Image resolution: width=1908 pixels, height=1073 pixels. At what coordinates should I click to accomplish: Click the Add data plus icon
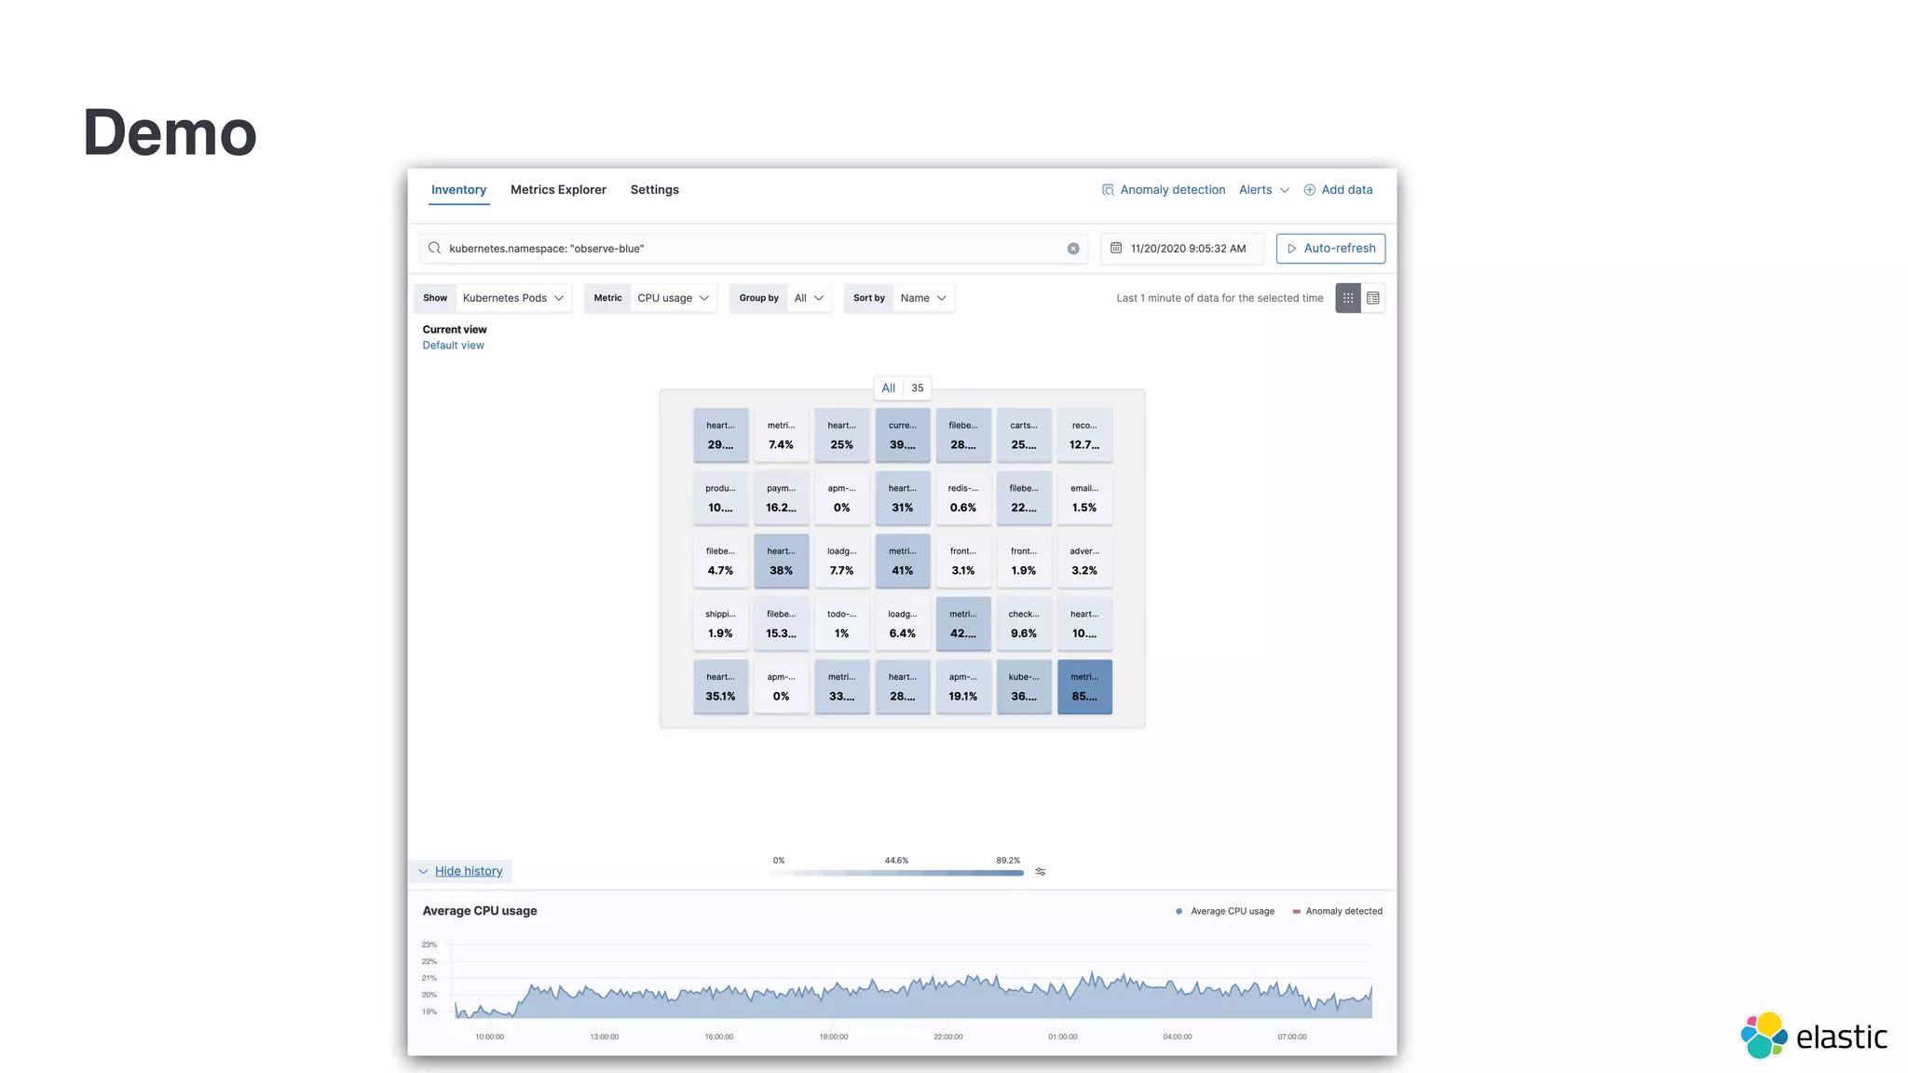point(1309,190)
